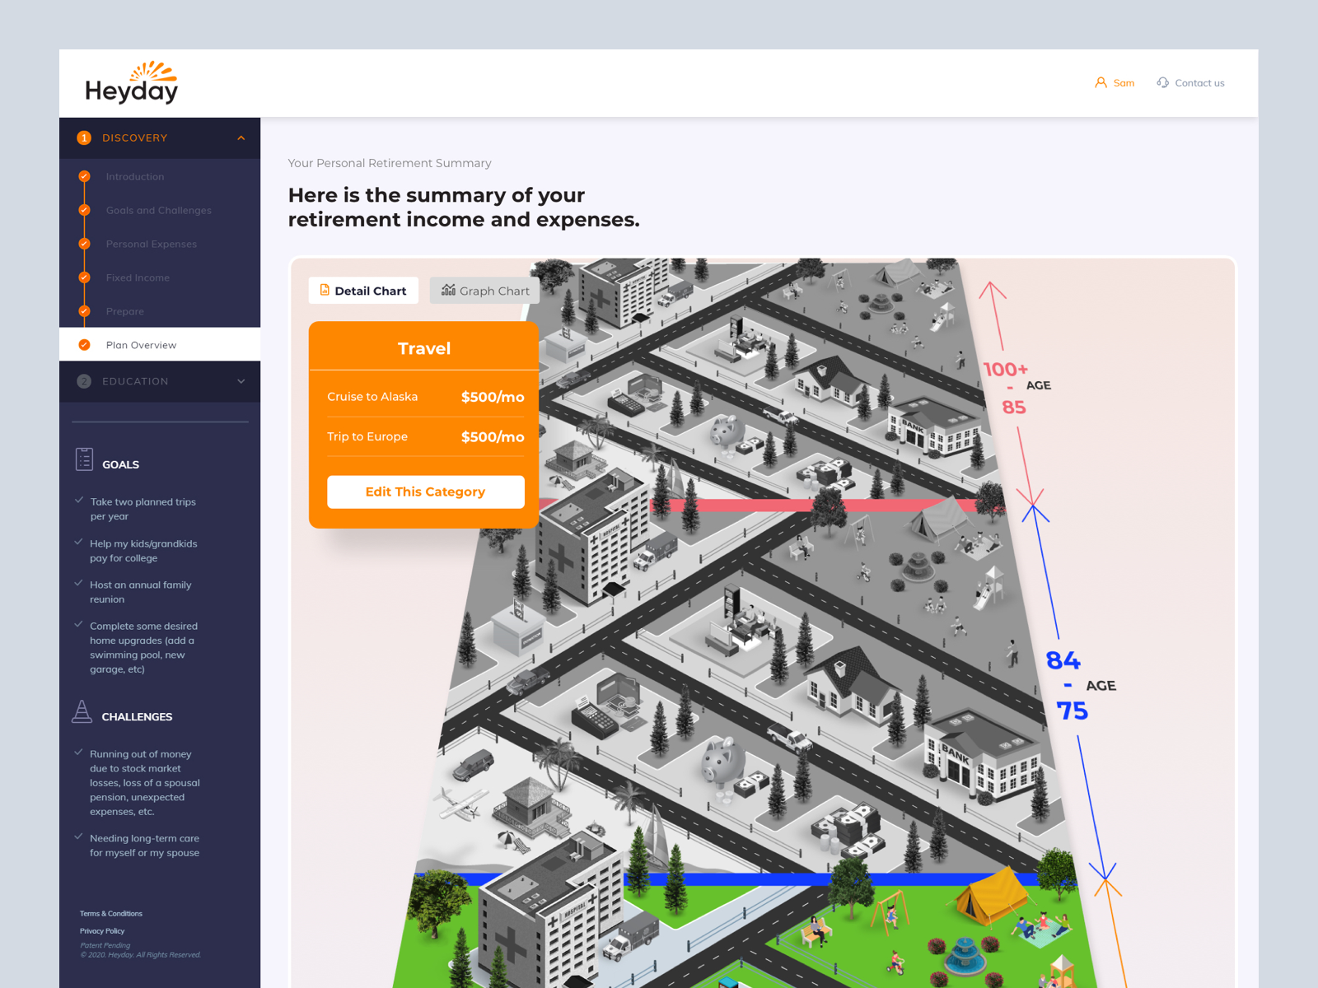Open Sam's profile icon
Viewport: 1318px width, 988px height.
[x=1101, y=82]
